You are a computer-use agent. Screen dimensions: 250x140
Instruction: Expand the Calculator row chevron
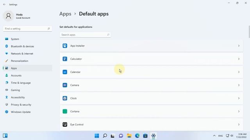(x=239, y=59)
